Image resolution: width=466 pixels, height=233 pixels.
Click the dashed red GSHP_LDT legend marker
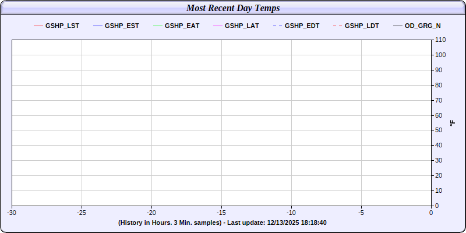(x=337, y=26)
